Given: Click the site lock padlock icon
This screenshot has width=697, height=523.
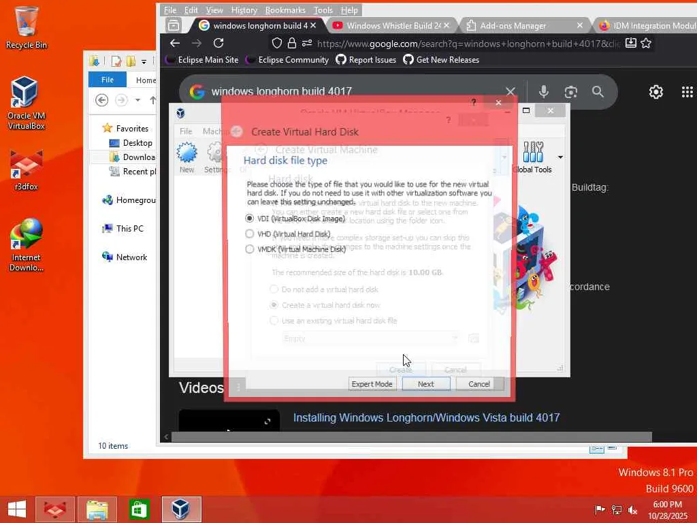Looking at the screenshot, I should click(291, 43).
